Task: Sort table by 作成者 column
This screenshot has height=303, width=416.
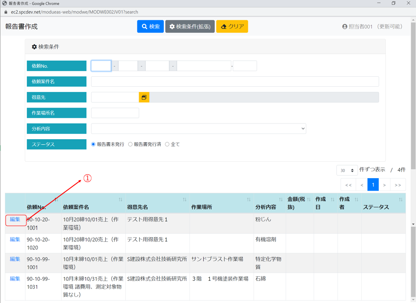Action: [x=356, y=199]
